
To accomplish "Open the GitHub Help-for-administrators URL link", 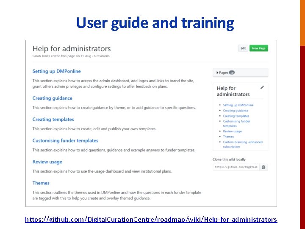I will point(151,220).
